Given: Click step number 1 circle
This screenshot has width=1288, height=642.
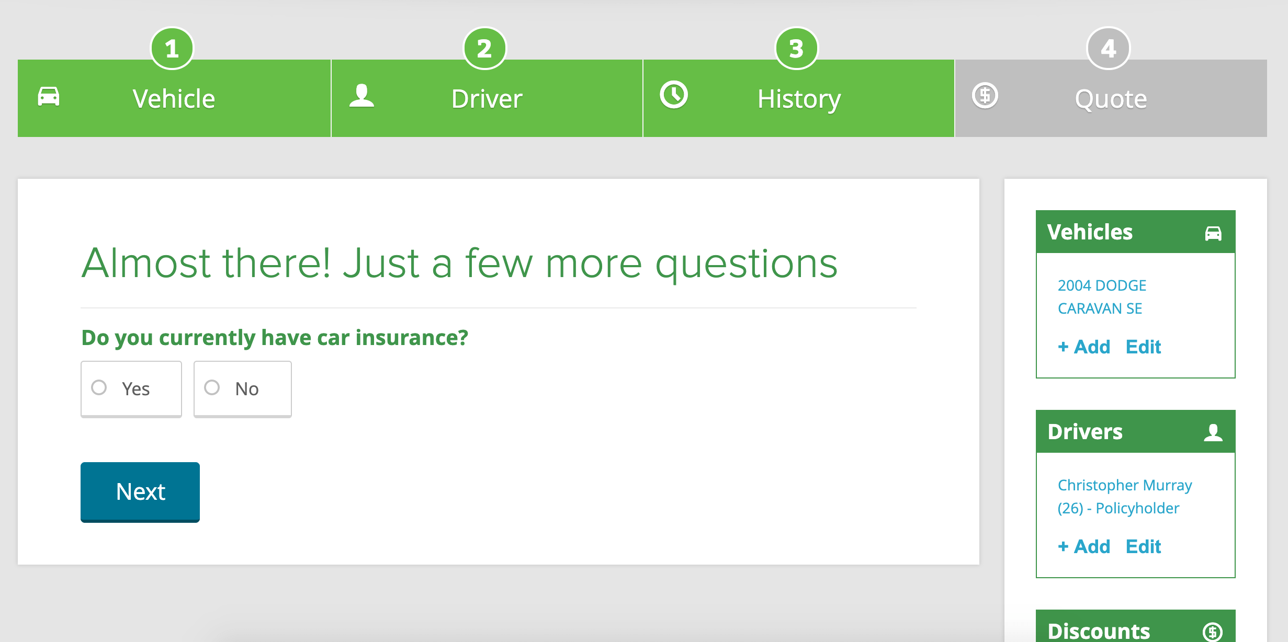Looking at the screenshot, I should (x=172, y=49).
